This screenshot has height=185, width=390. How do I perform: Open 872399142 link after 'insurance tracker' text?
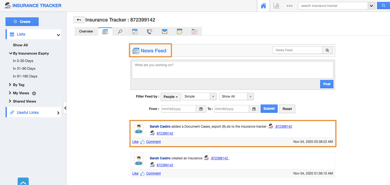pyautogui.click(x=283, y=127)
